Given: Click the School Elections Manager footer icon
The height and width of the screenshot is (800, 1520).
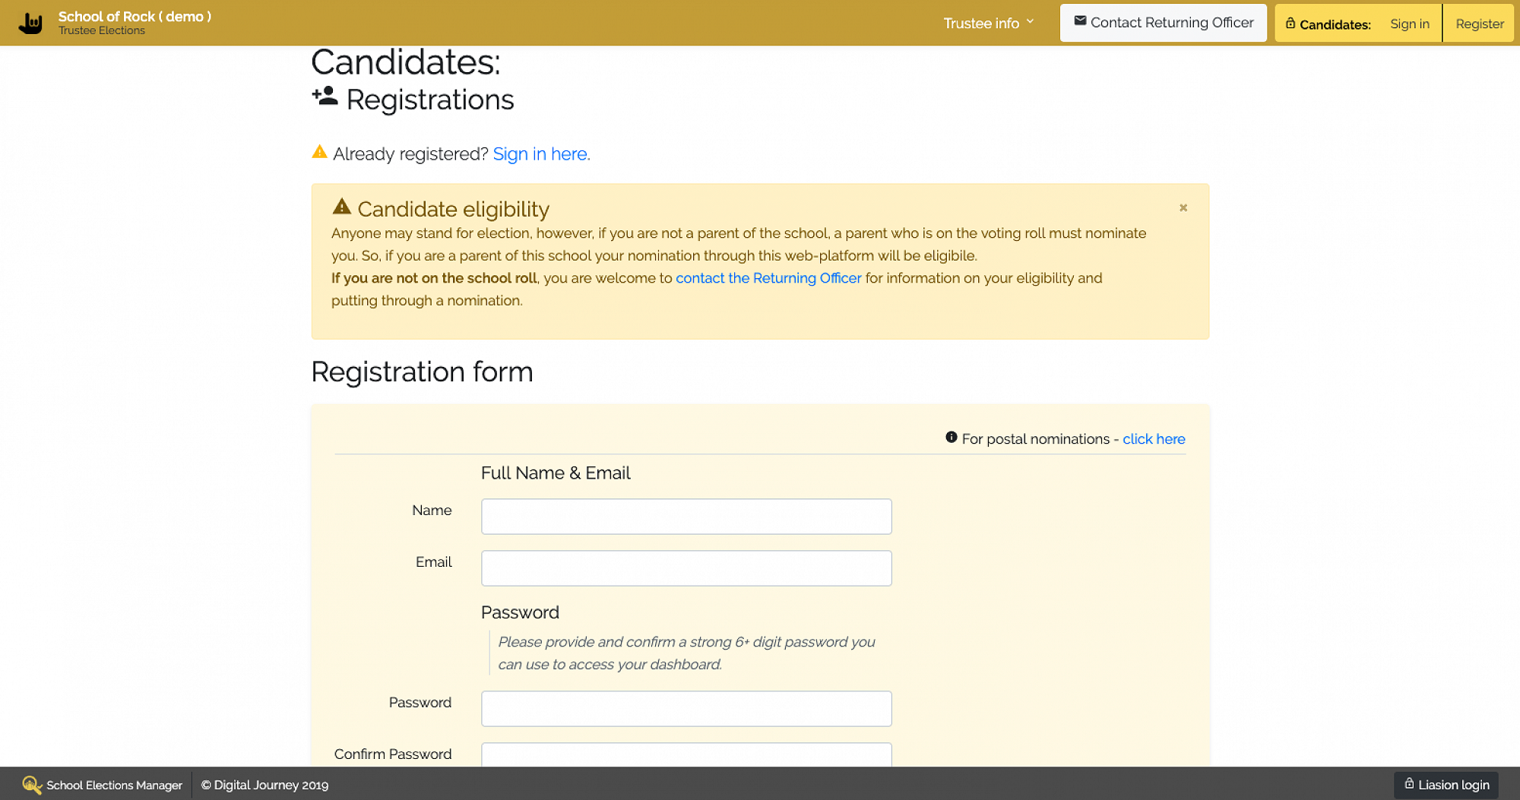Looking at the screenshot, I should point(31,785).
